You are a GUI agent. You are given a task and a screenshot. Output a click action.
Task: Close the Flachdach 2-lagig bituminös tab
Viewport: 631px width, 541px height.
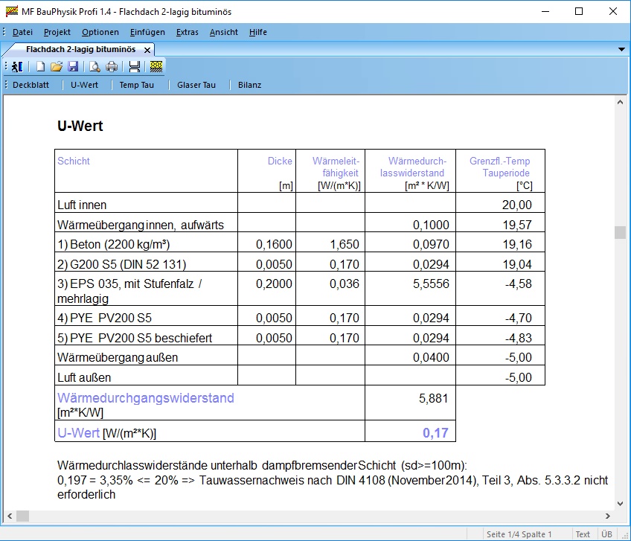(x=147, y=50)
